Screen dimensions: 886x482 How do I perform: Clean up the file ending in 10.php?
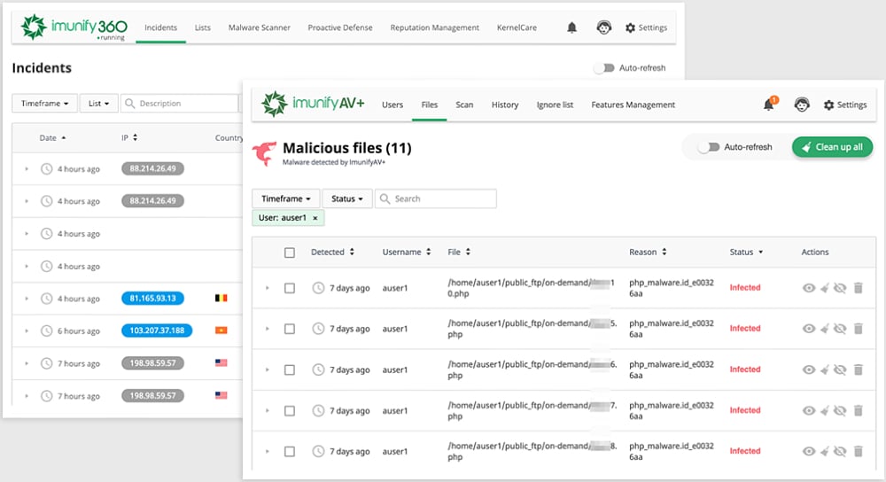coord(825,288)
